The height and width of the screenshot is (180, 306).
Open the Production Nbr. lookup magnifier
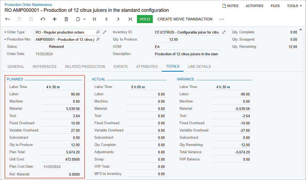click(98, 39)
